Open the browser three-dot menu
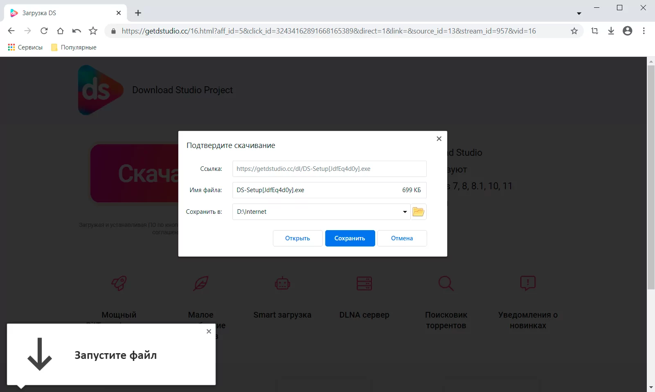 tap(644, 31)
